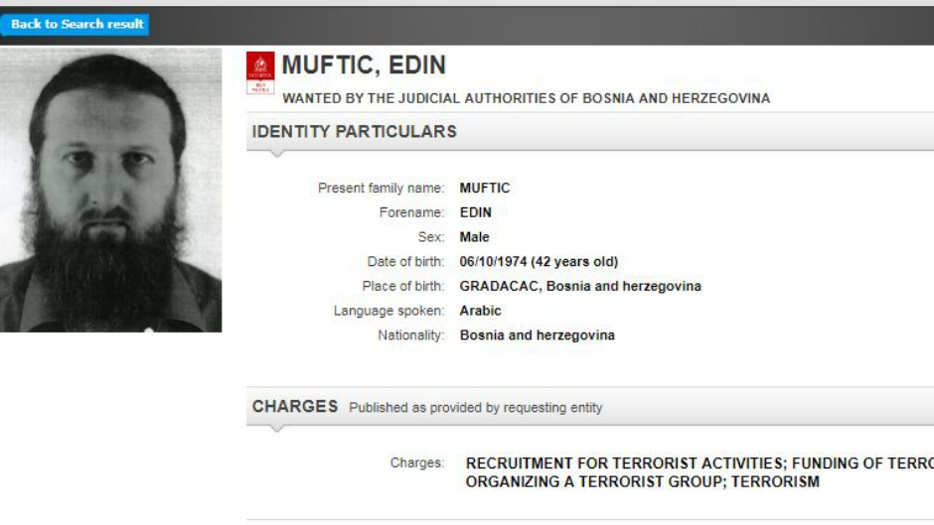Collapse the Identity Particulars section header
934x525 pixels.
pos(355,131)
